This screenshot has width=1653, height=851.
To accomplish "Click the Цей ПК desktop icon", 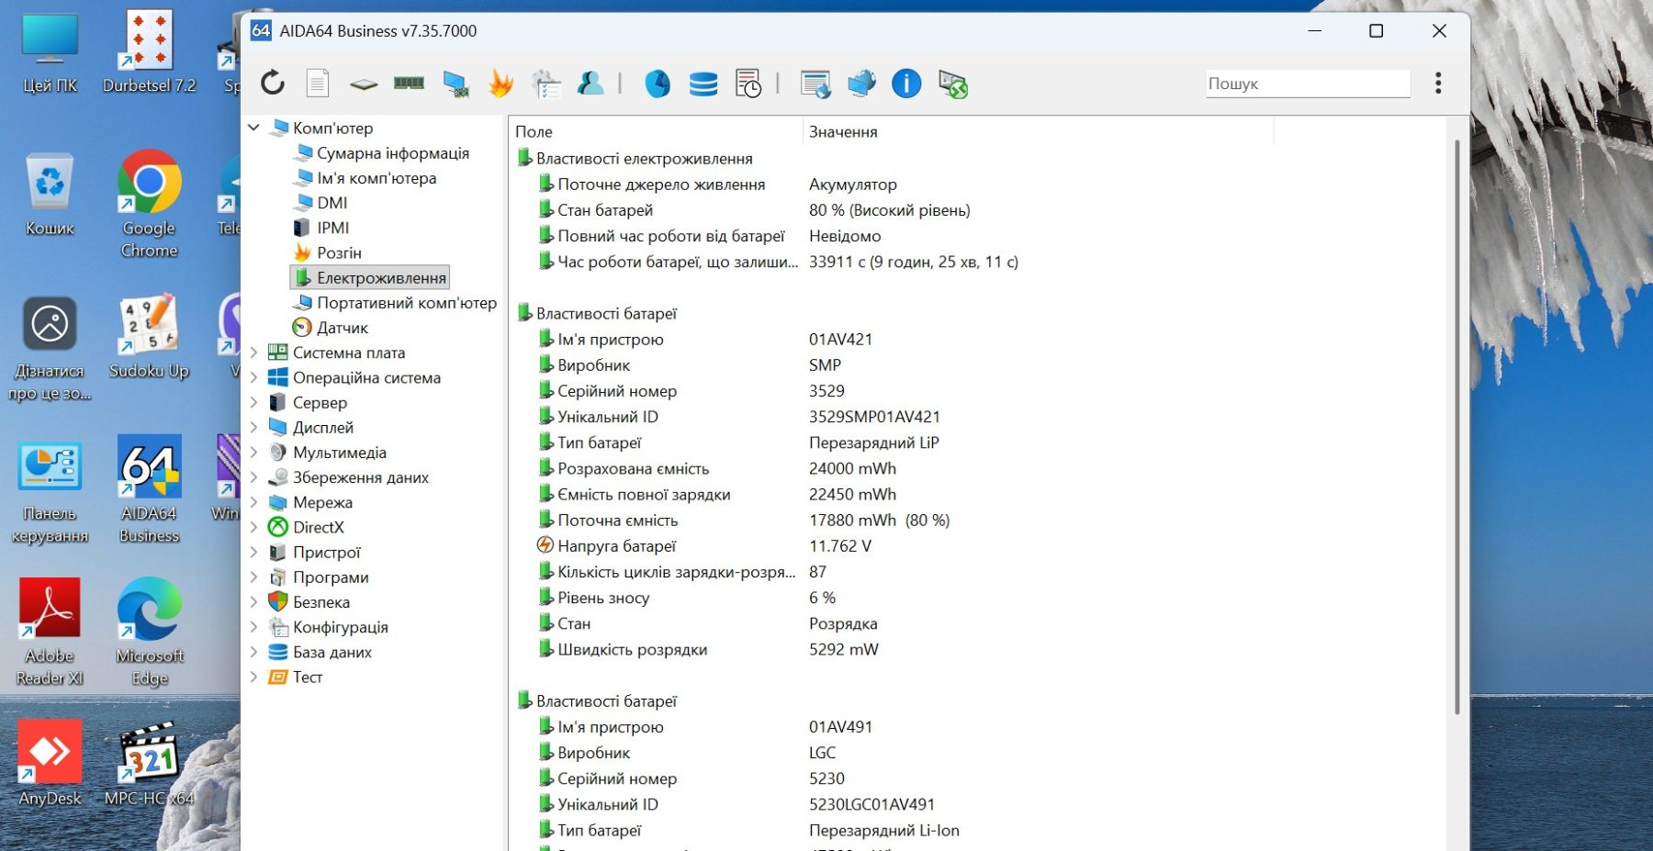I will click(50, 53).
